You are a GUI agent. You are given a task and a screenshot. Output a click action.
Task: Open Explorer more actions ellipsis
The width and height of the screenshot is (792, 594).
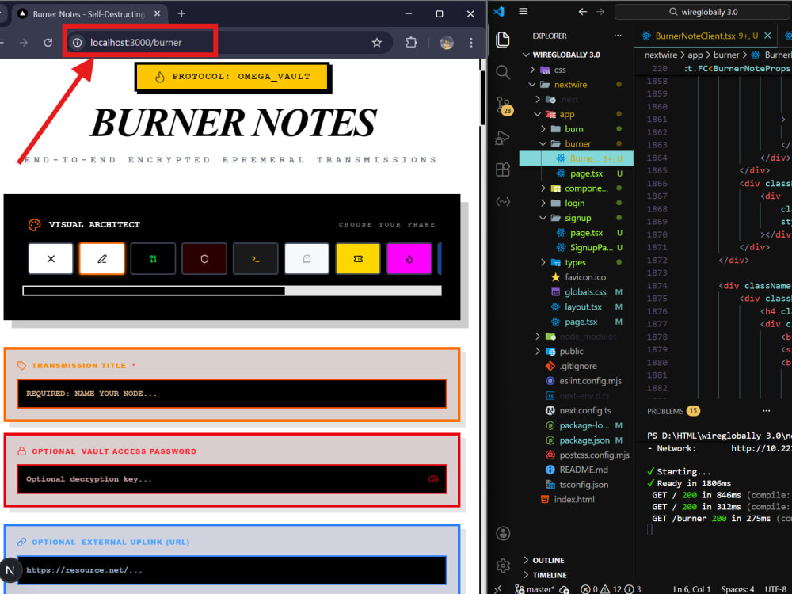point(618,36)
